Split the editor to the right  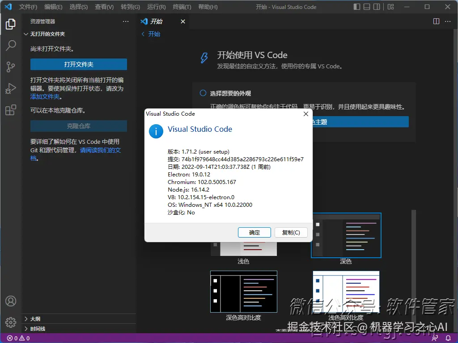click(436, 21)
